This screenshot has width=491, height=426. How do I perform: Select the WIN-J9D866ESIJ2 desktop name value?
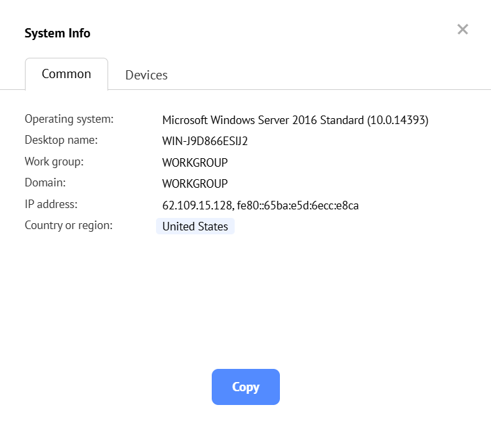[x=205, y=141]
